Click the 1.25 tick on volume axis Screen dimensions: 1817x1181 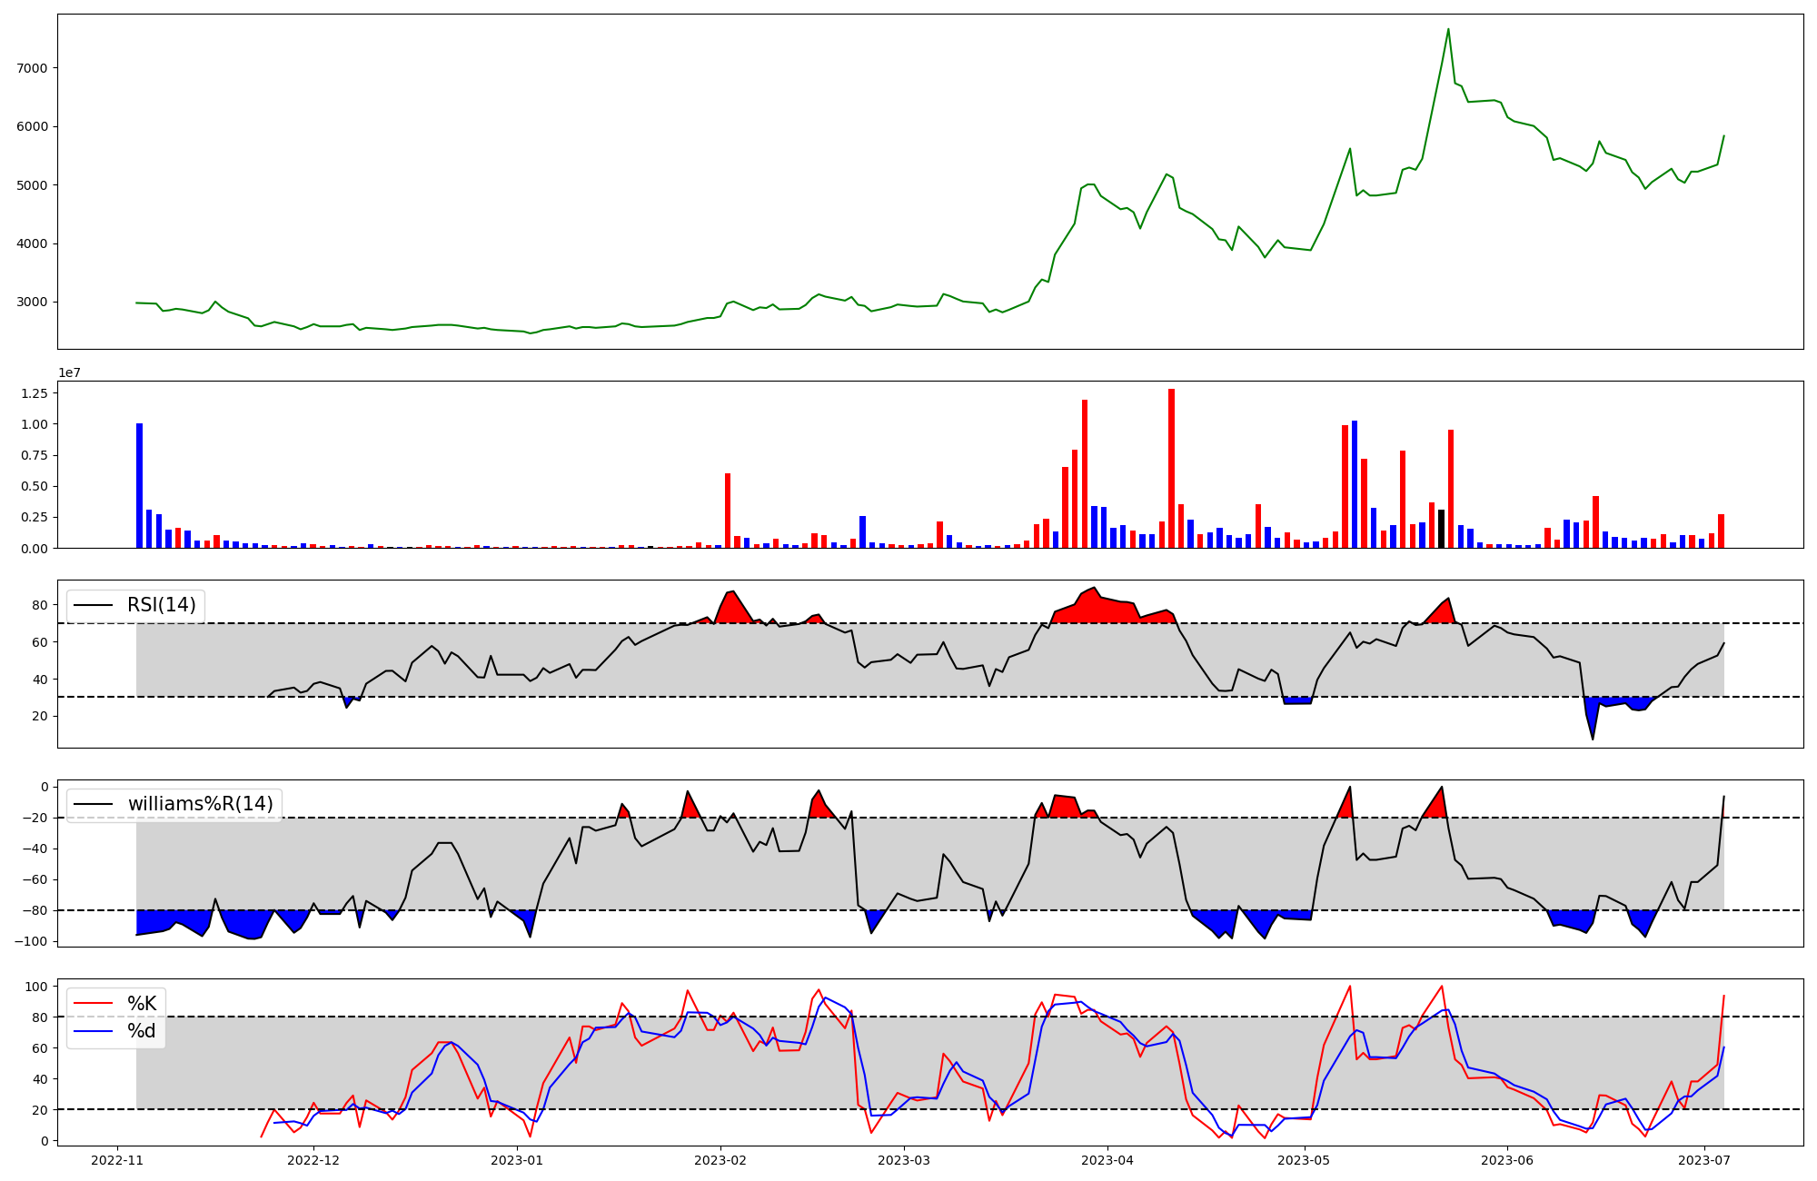(x=35, y=393)
